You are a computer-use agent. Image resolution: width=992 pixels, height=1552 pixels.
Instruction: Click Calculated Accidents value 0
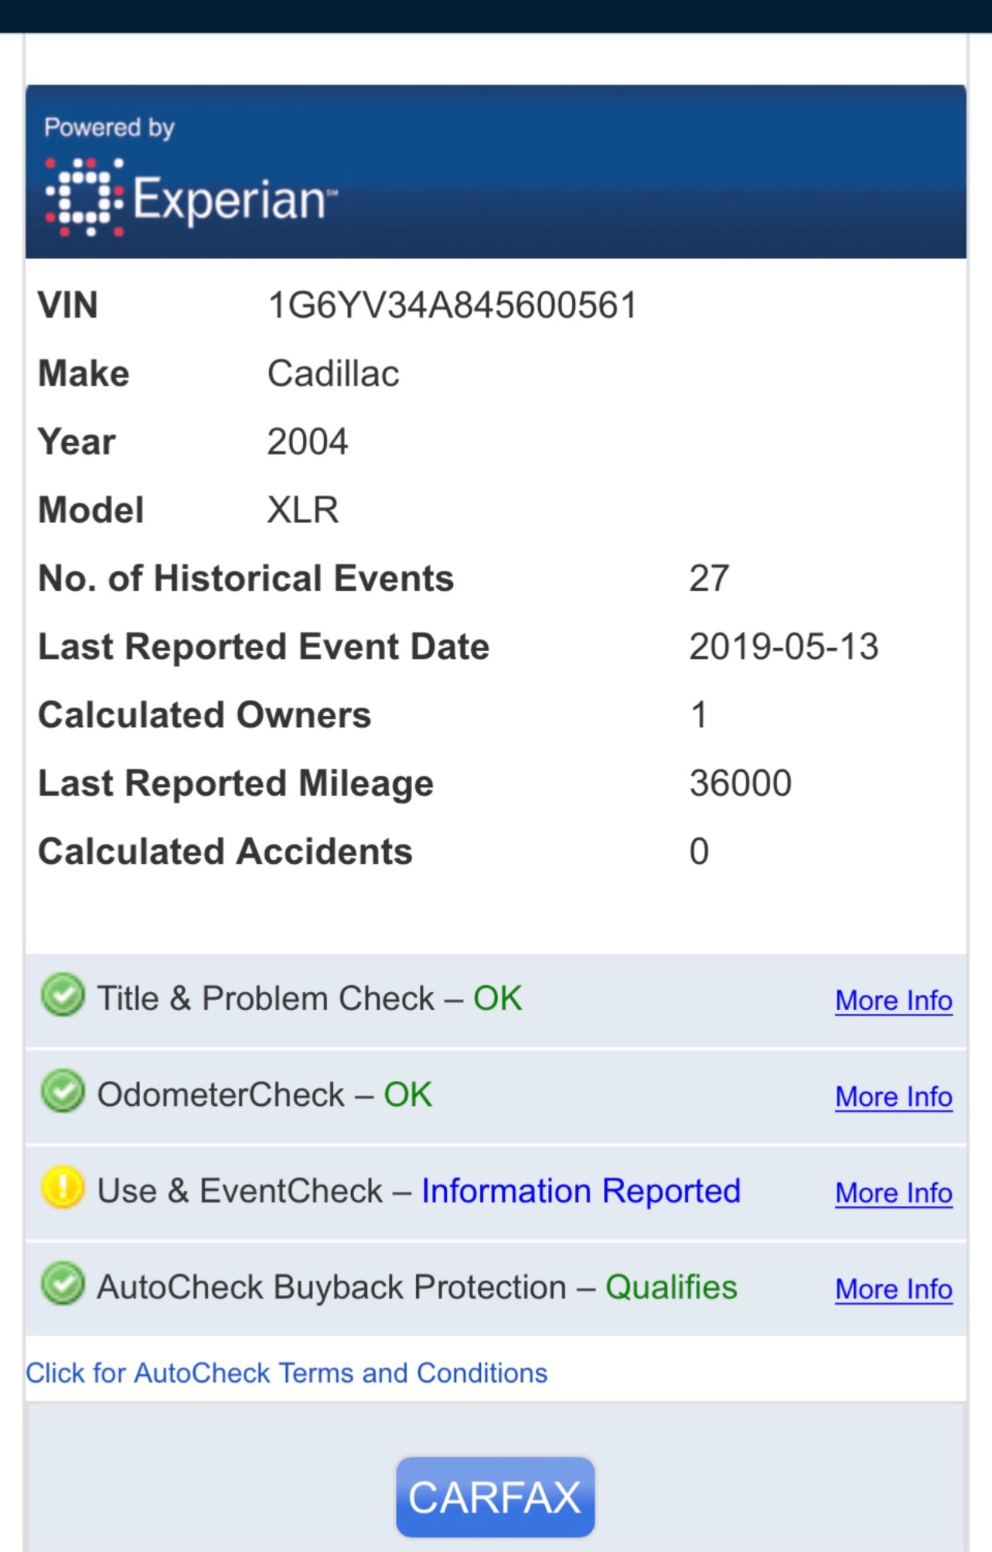pos(699,851)
